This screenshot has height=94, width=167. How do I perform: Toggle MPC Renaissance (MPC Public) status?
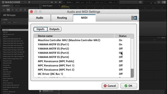[121, 61]
